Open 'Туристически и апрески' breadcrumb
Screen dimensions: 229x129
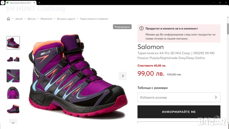[94, 19]
